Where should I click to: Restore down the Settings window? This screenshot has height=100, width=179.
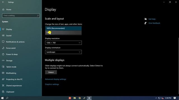[170, 2]
